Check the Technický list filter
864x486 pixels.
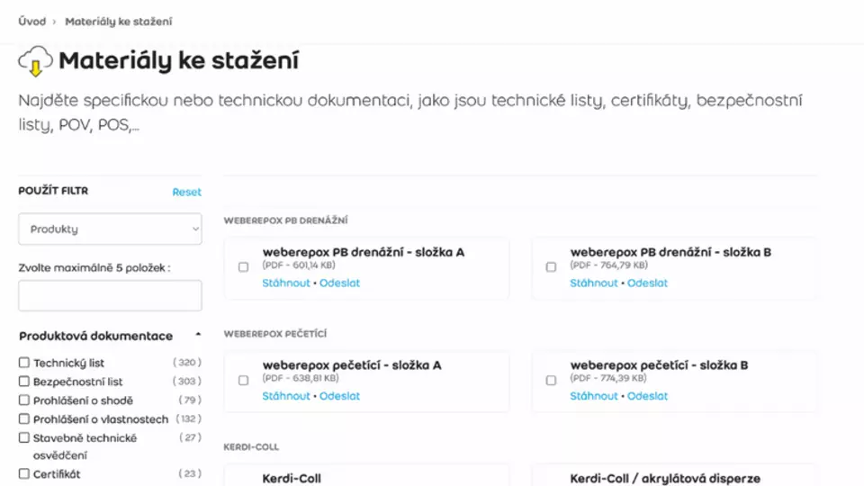click(23, 363)
